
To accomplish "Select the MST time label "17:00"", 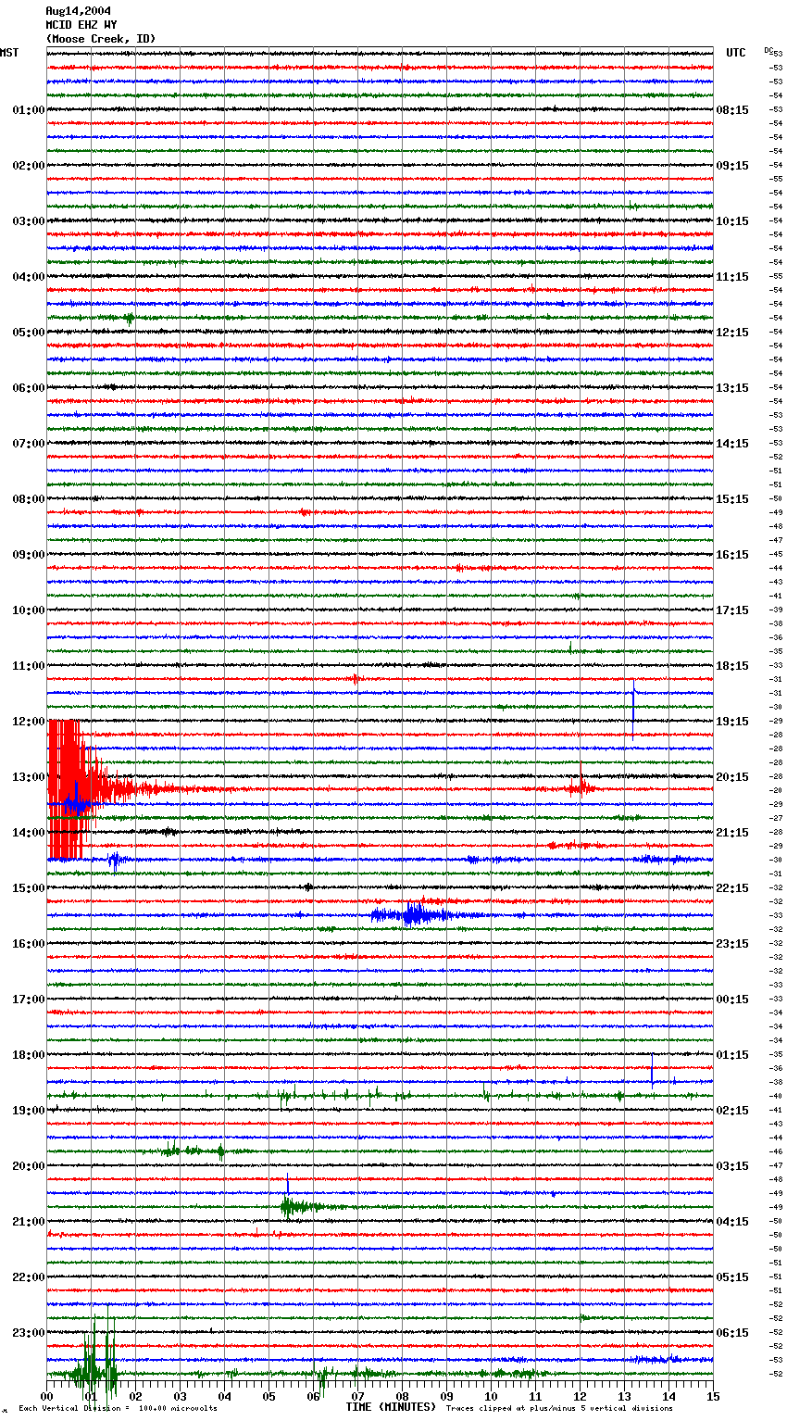I will [29, 1000].
